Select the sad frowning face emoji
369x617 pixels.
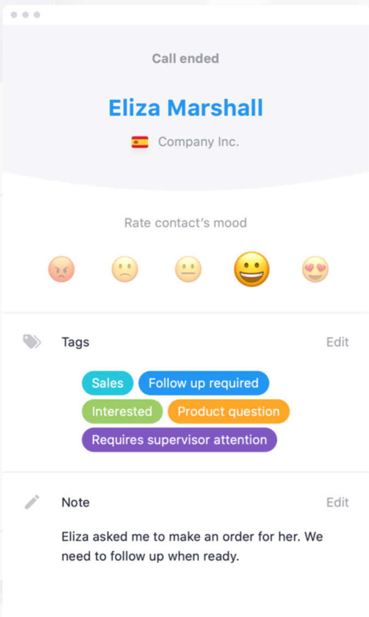pyautogui.click(x=124, y=269)
